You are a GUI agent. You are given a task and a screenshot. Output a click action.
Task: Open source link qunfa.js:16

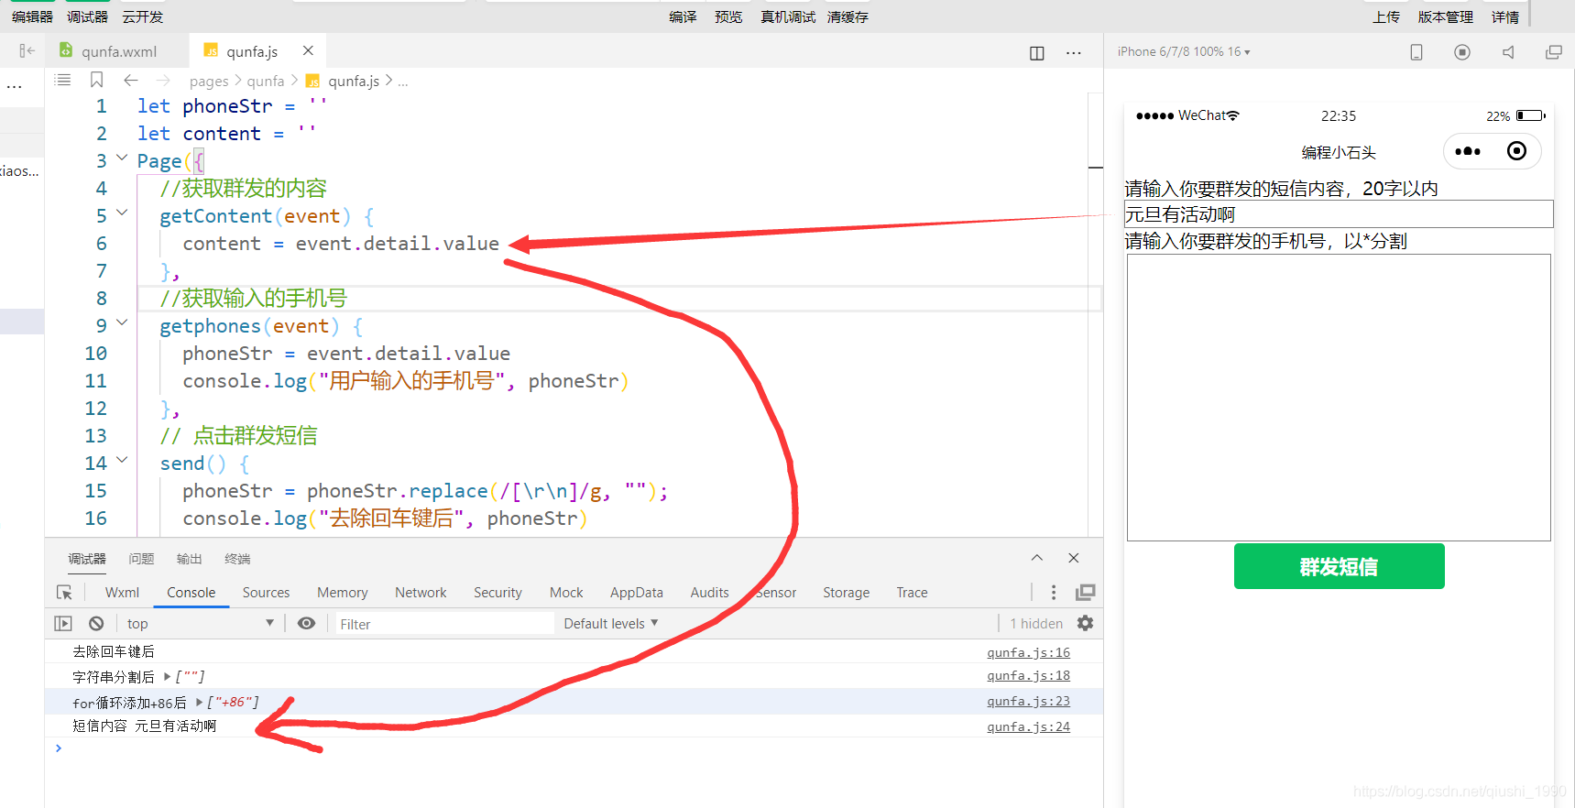click(x=1028, y=652)
